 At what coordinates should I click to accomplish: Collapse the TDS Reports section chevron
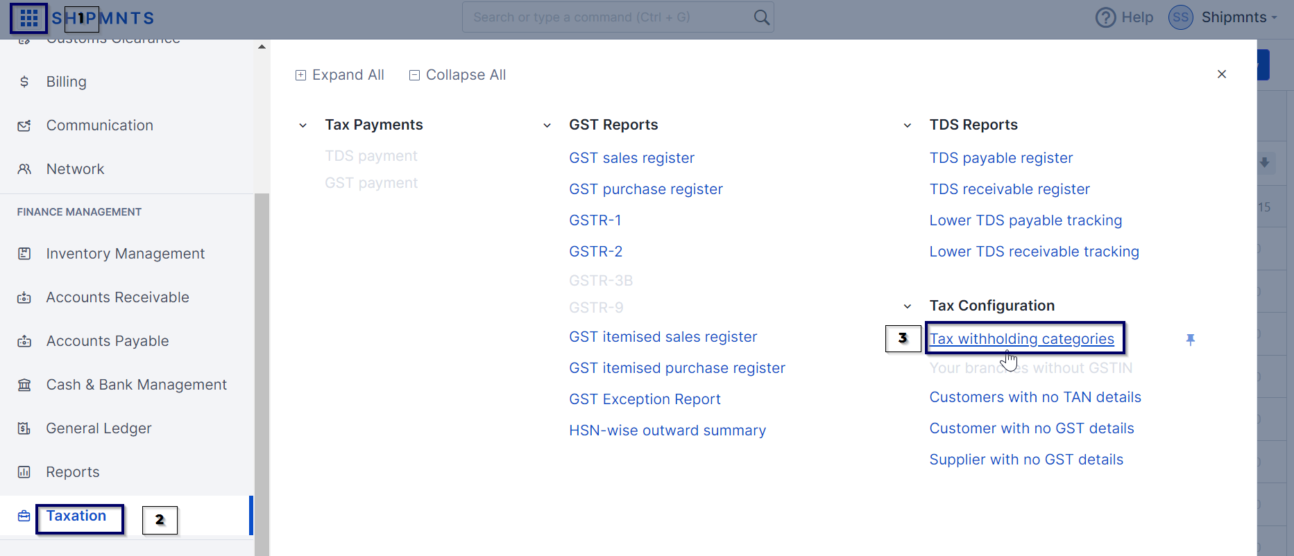click(907, 125)
